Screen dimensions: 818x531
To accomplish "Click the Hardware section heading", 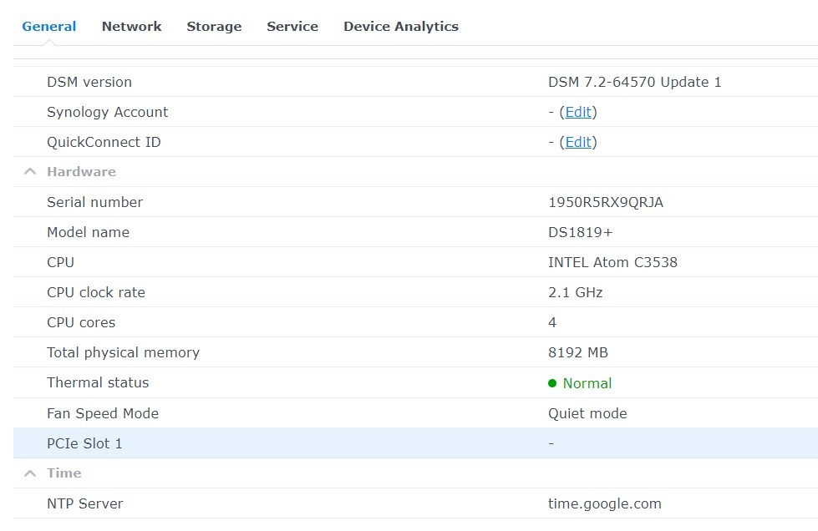I will [81, 172].
